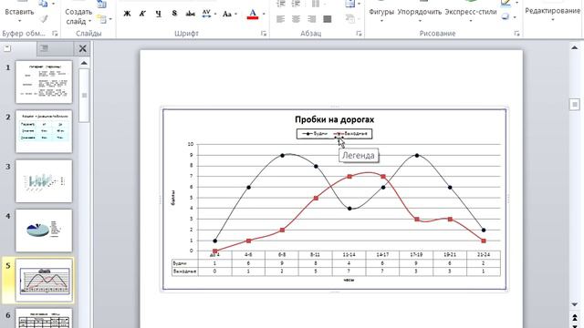Viewport: 584px width, 328px height.
Task: Click the AV character spacing icon
Action: point(206,14)
